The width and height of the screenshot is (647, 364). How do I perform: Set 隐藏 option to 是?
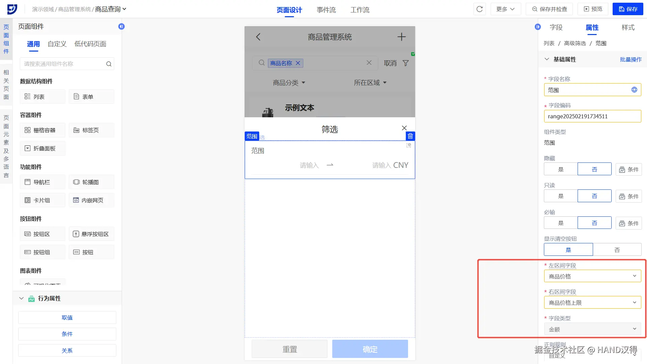561,169
